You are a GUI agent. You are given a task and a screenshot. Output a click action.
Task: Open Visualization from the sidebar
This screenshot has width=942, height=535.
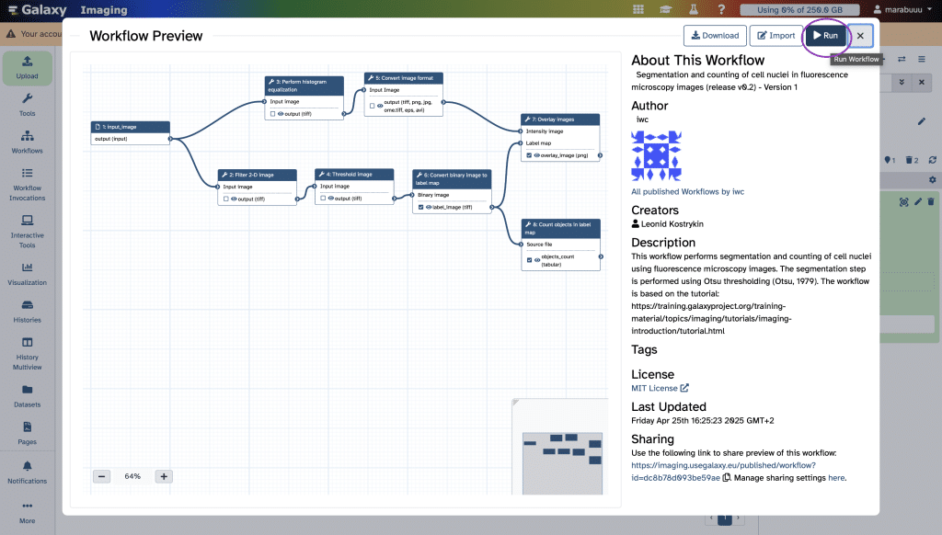pyautogui.click(x=27, y=275)
